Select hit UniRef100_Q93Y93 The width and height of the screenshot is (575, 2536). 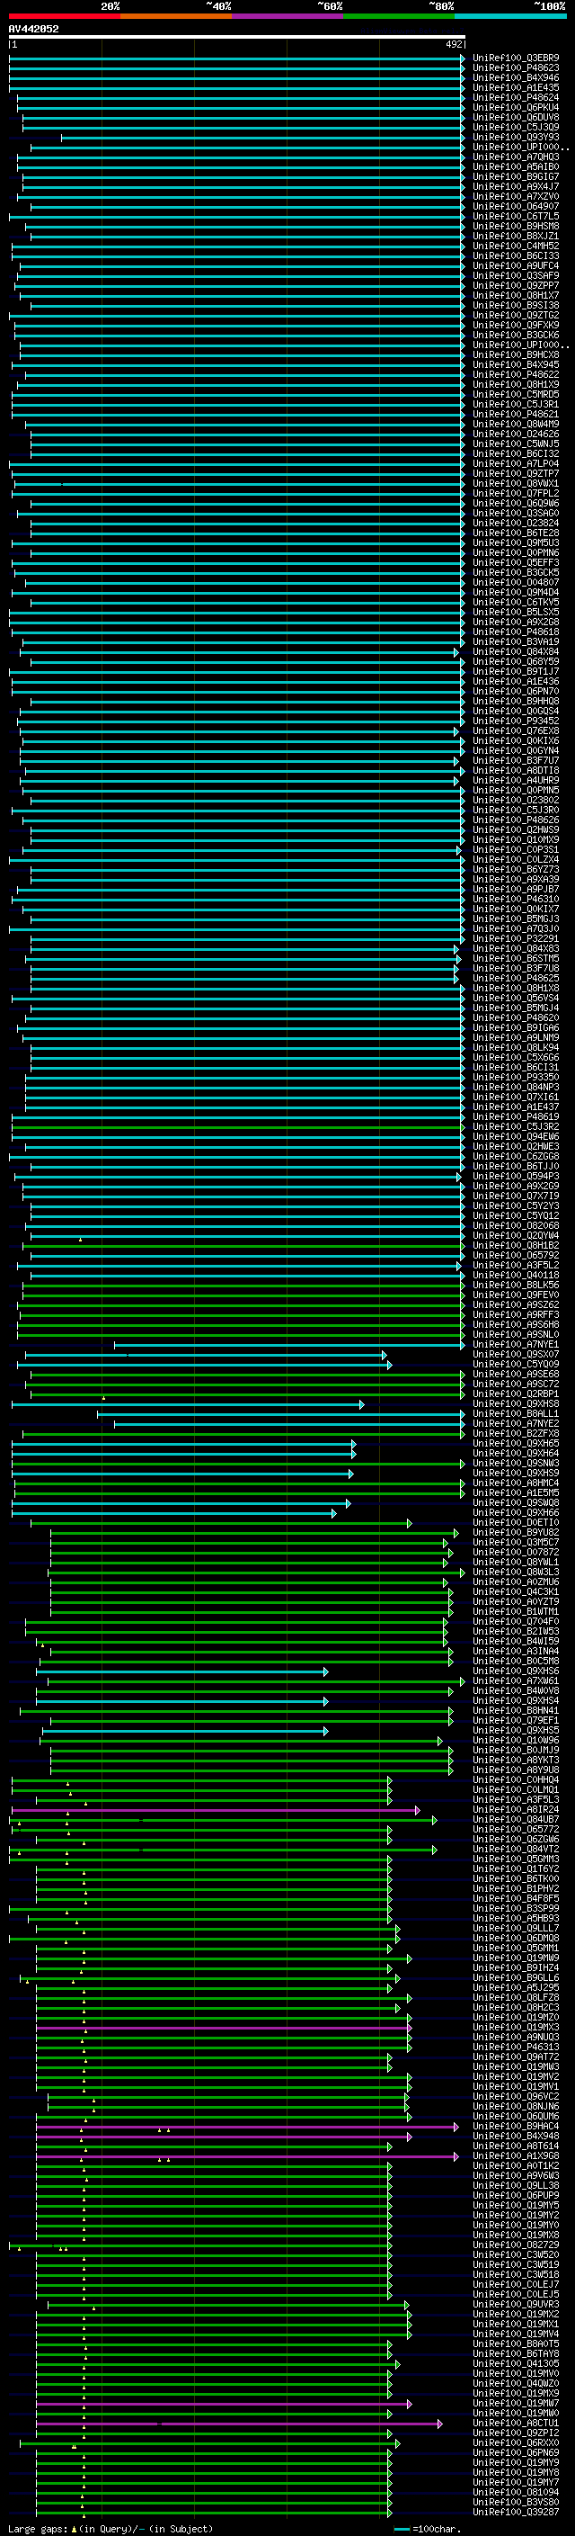tap(516, 137)
